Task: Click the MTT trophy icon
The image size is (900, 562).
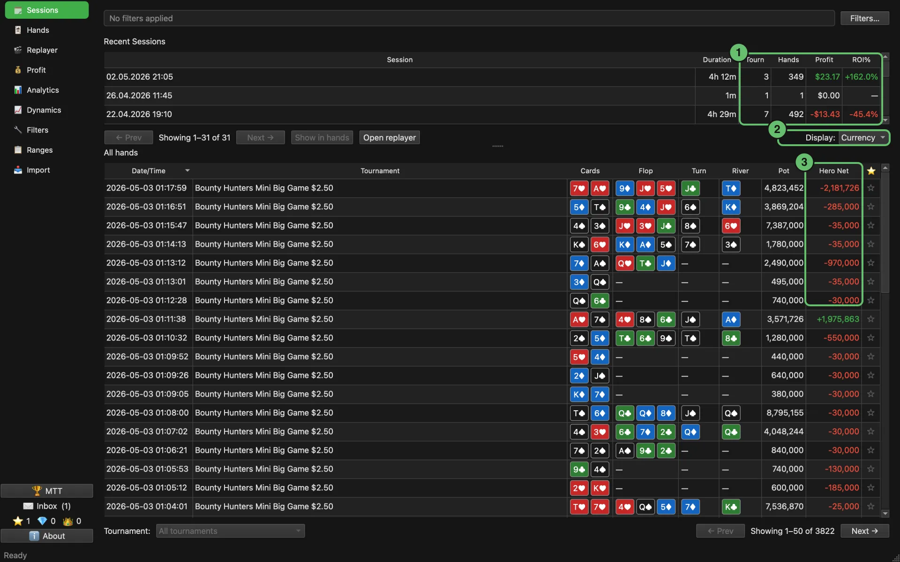Action: (x=37, y=491)
